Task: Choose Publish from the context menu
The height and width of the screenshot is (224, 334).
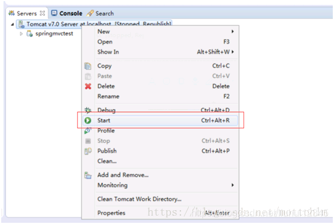Action: click(160, 151)
